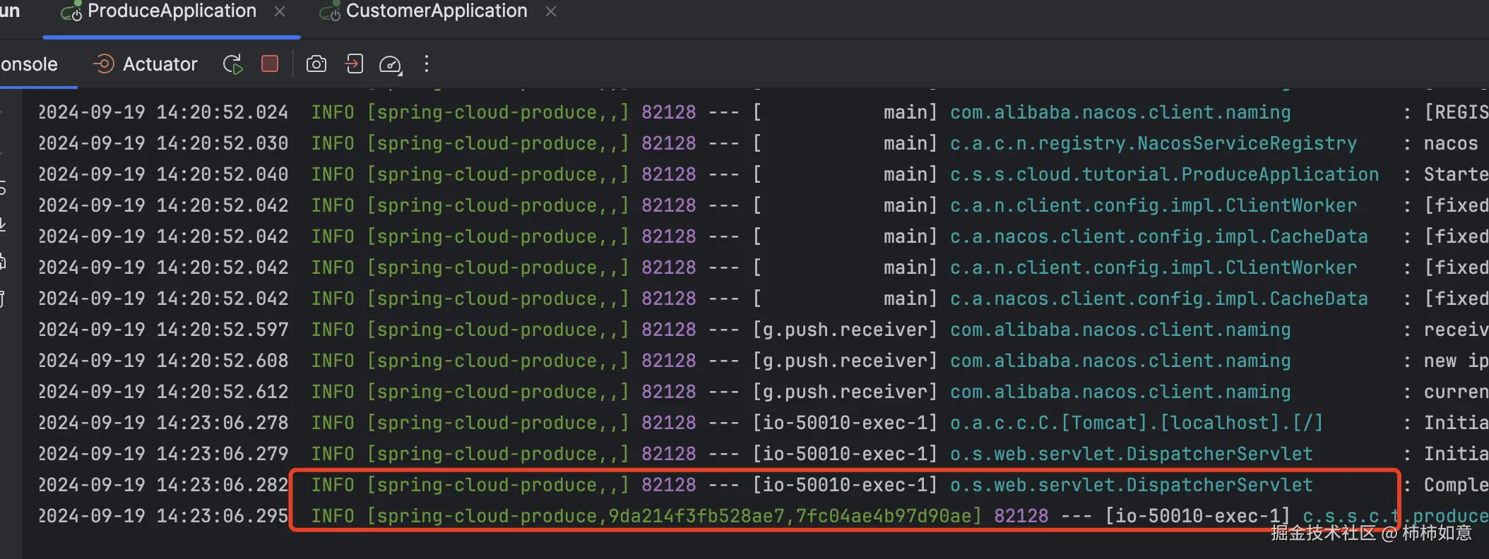Switch to the CustomerApplication run tab
This screenshot has width=1489, height=559.
(436, 11)
